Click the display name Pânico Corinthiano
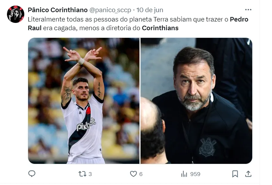Viewport: 272px width, 185px height. click(58, 10)
